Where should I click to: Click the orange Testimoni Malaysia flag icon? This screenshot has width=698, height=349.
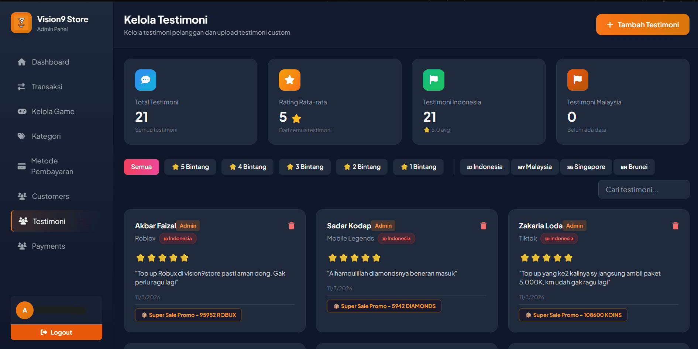tap(578, 80)
